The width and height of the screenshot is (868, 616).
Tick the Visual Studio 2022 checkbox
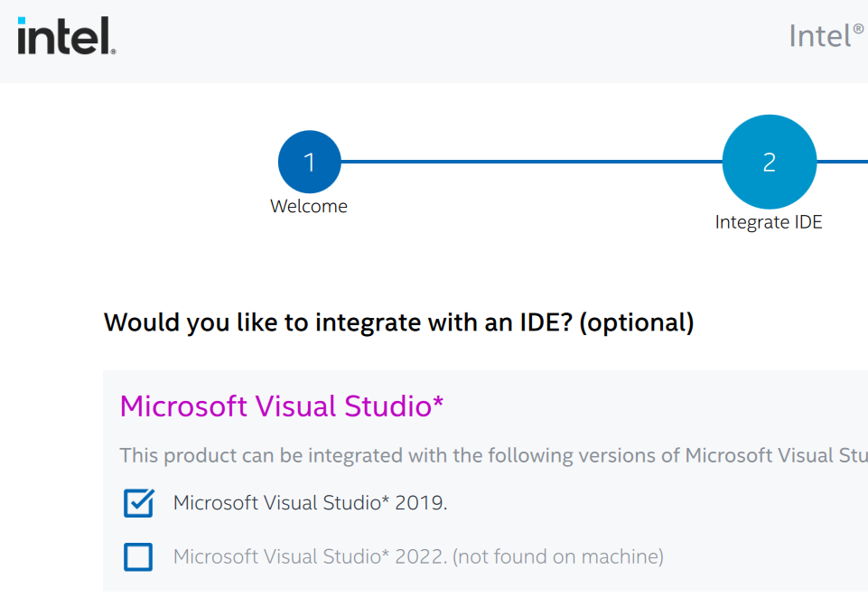(x=138, y=557)
